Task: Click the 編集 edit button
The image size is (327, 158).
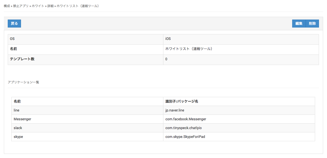Action: point(299,24)
